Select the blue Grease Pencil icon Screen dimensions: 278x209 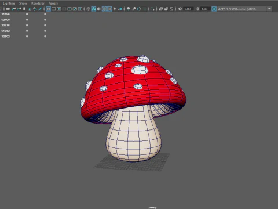coord(40,9)
